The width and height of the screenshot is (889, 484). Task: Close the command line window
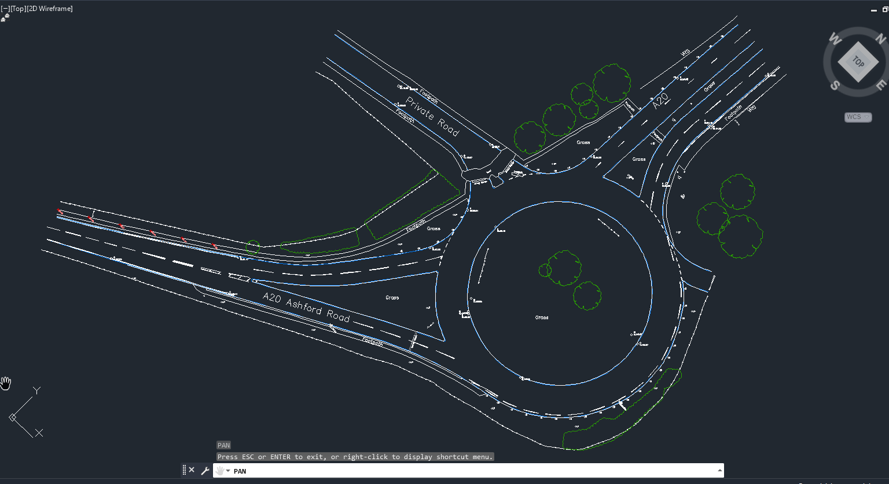pos(192,470)
